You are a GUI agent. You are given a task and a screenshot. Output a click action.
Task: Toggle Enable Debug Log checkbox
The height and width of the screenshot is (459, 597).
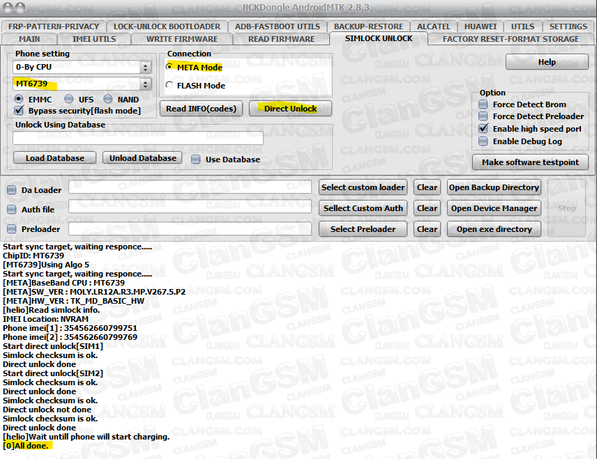[x=483, y=141]
